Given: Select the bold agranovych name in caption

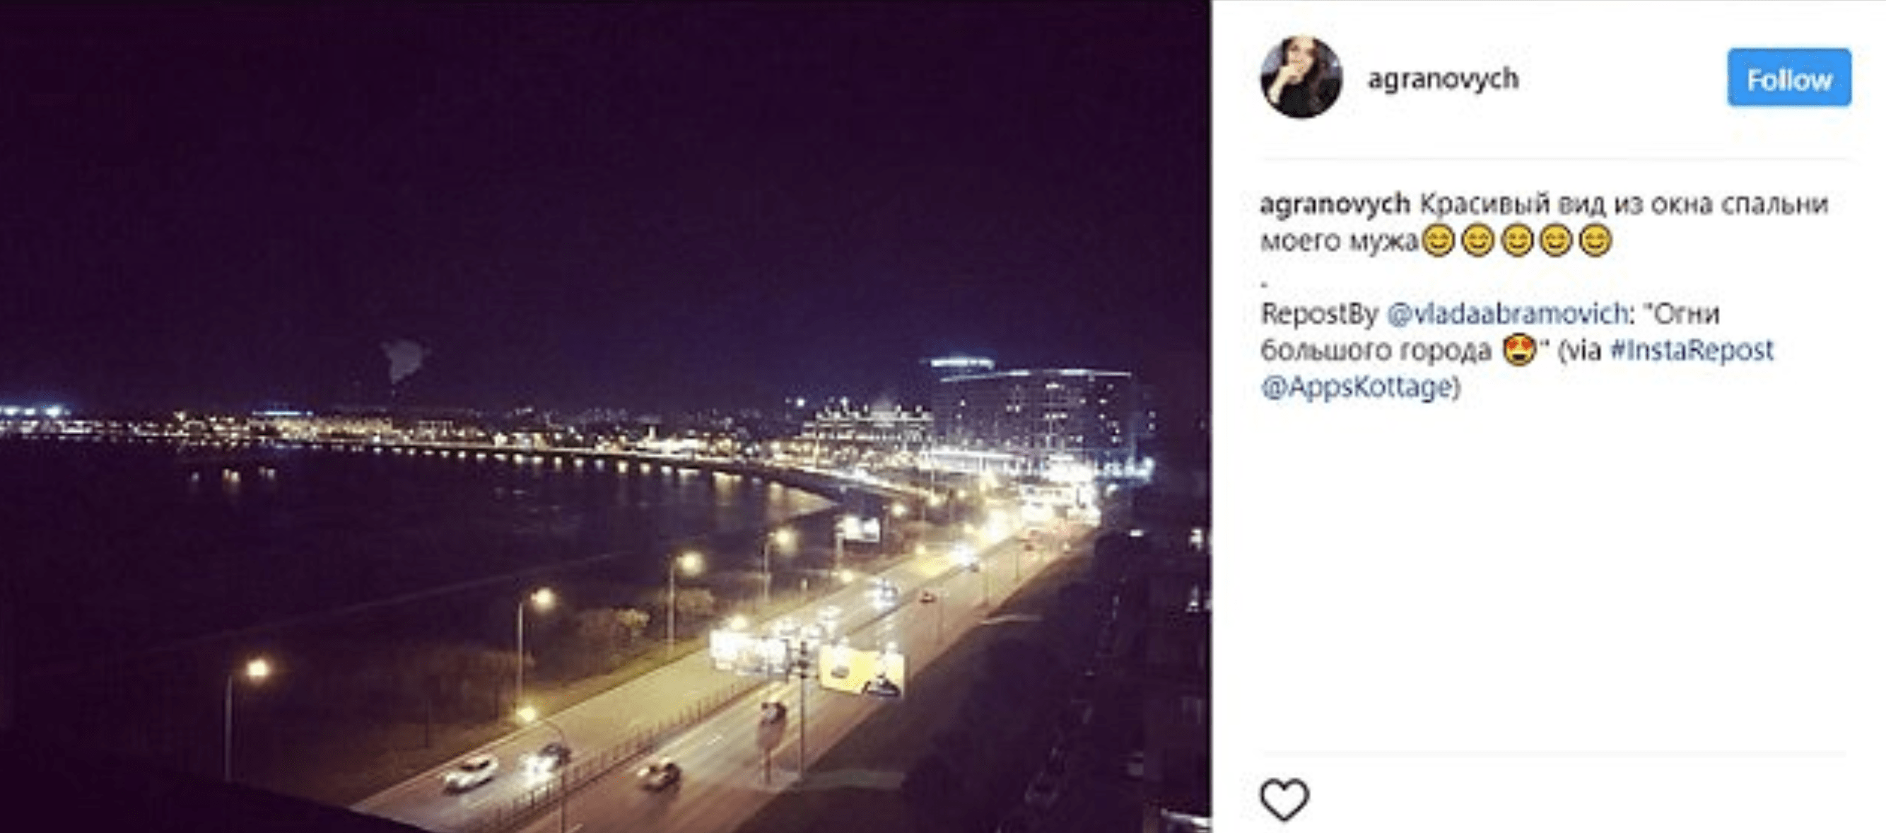Looking at the screenshot, I should click(x=1335, y=204).
